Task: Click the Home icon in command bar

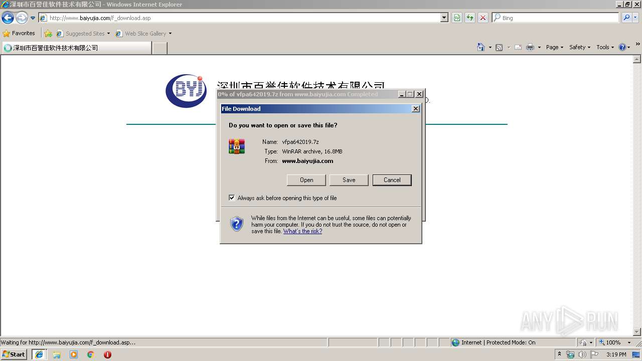Action: point(480,47)
